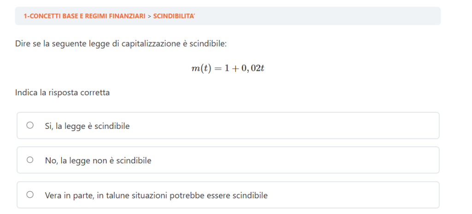Open the "1-CONCETTI BASE E REGIMI FINANZIARI" breadcrumb

(84, 16)
